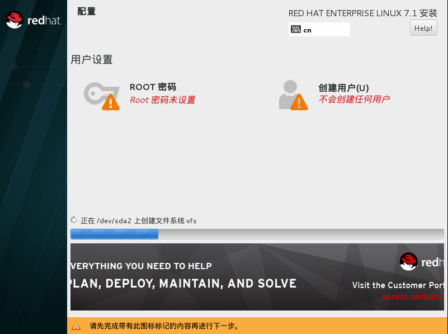This screenshot has width=448, height=334.
Task: Click the 'Visit the Customer Portal' text
Action: tap(398, 285)
